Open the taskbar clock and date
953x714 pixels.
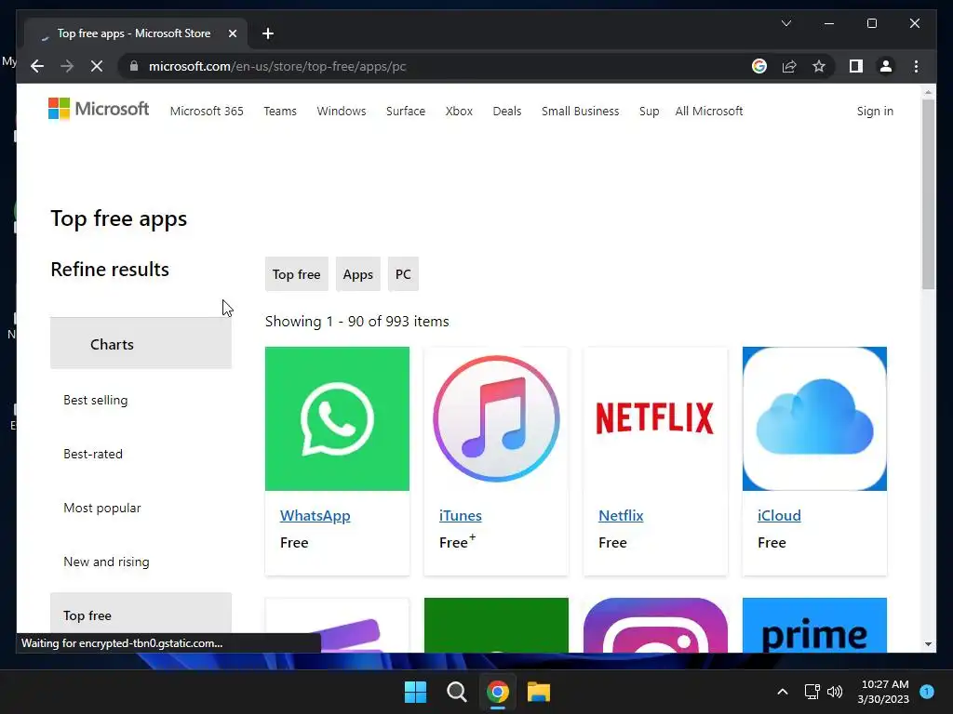pos(884,692)
